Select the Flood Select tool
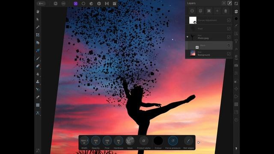 pos(38,50)
